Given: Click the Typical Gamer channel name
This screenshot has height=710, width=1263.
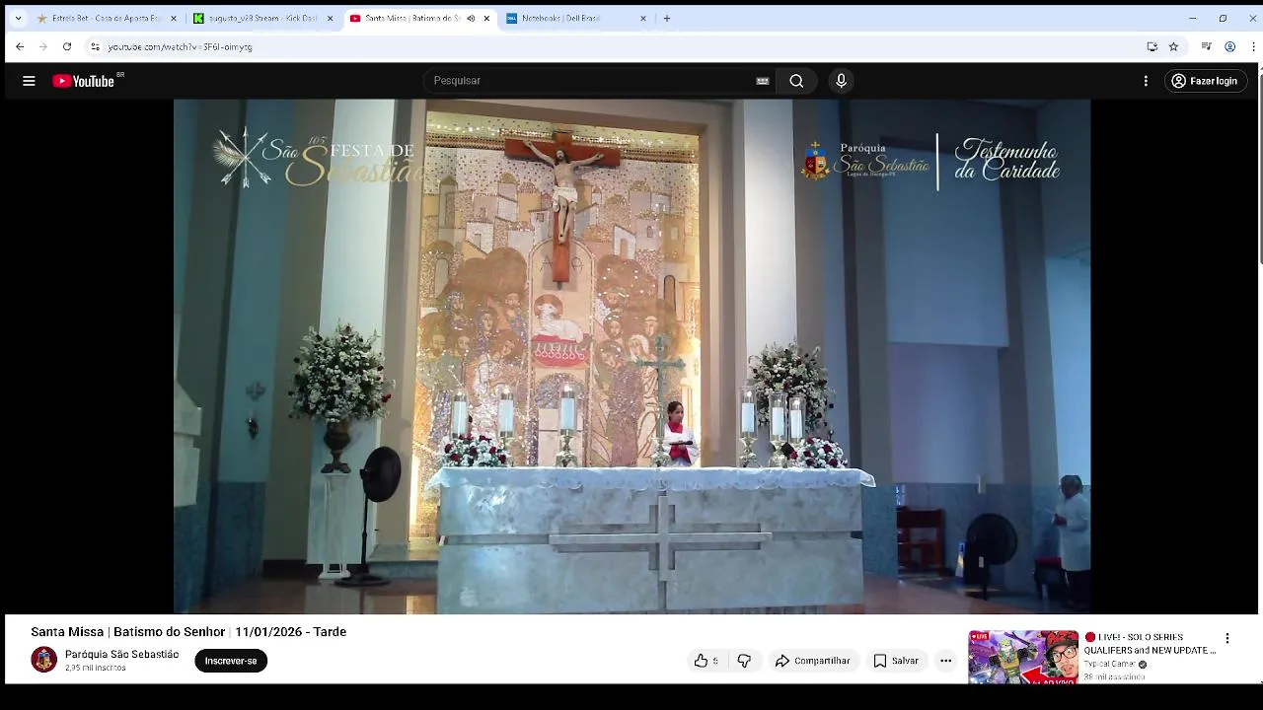Looking at the screenshot, I should 1110,665.
